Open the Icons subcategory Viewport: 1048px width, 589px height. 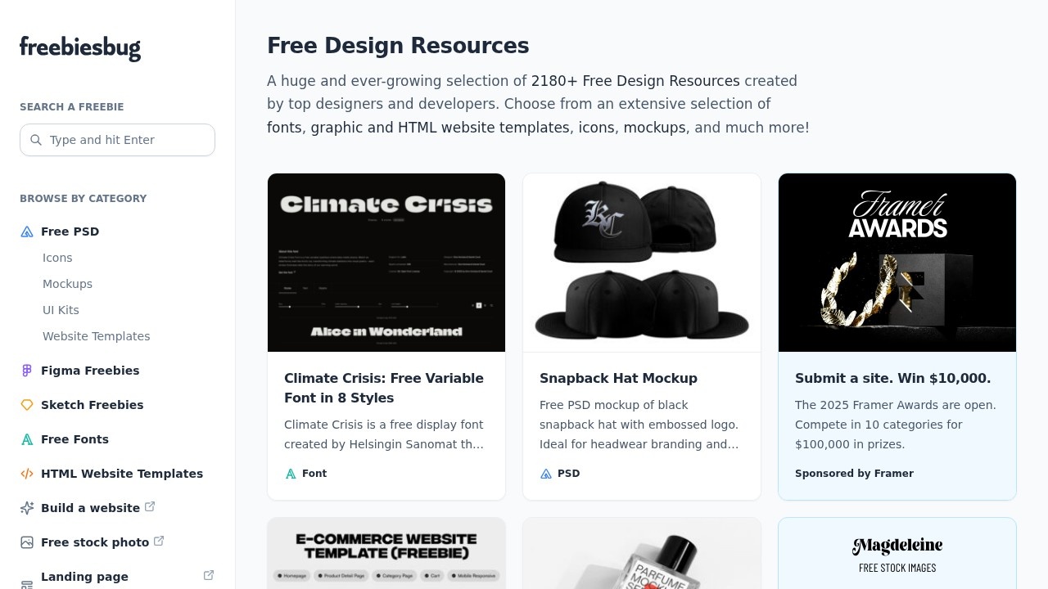pyautogui.click(x=57, y=258)
